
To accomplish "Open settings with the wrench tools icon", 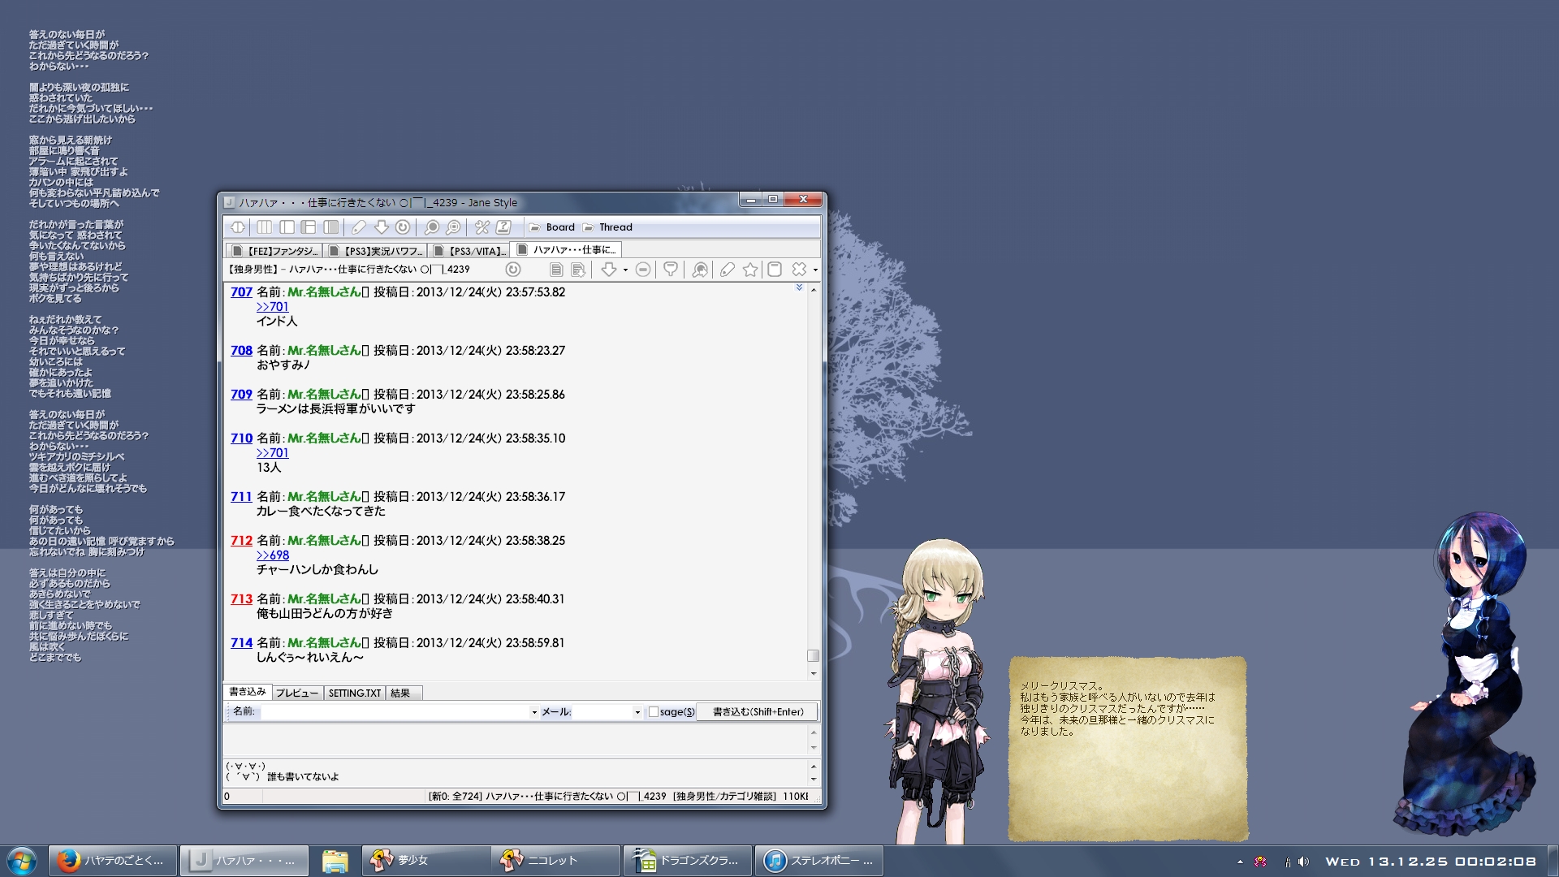I will coord(482,227).
